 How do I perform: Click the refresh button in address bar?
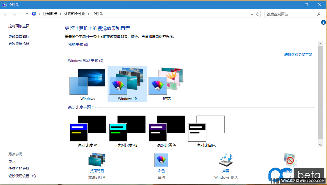(258, 14)
